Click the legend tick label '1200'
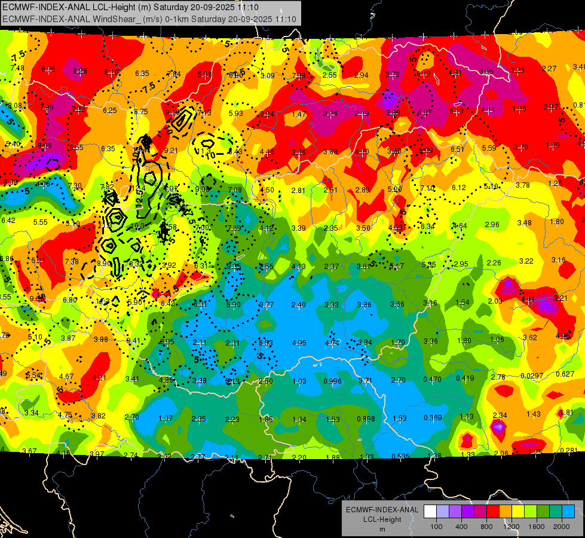The height and width of the screenshot is (538, 585). tap(512, 527)
